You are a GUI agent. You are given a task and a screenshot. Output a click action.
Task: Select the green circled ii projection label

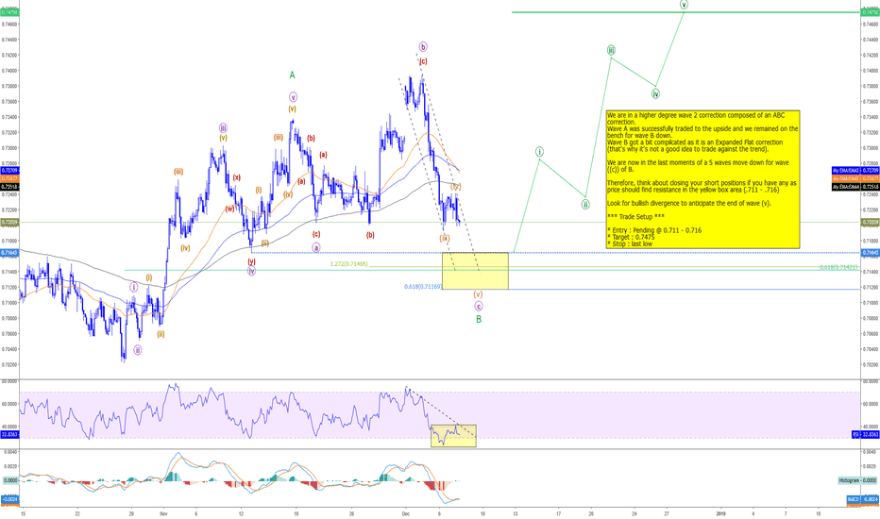(x=585, y=204)
